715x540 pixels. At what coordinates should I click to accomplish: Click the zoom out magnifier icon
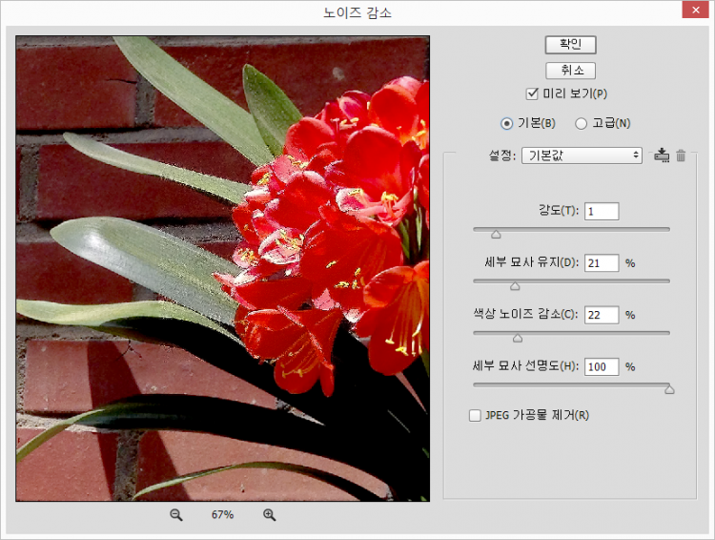(x=175, y=515)
